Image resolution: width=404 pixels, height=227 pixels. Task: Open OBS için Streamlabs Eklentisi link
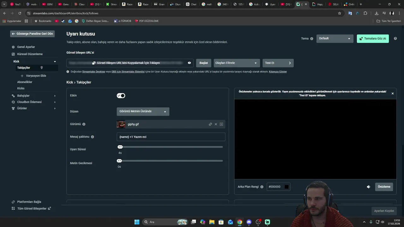click(128, 72)
